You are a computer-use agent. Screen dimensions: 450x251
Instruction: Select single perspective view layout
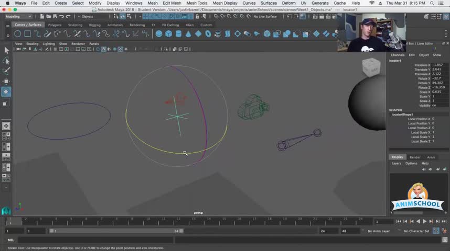pos(6,126)
